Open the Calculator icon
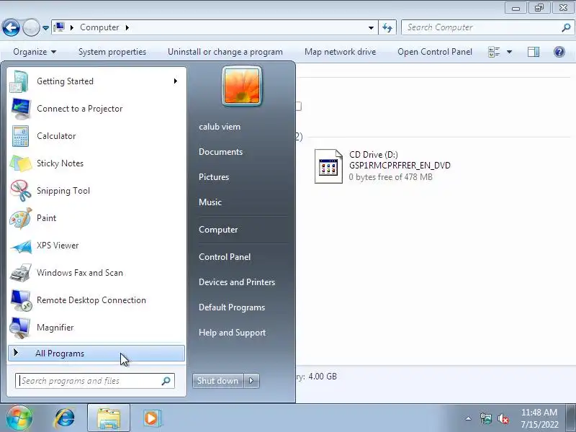 (x=20, y=136)
